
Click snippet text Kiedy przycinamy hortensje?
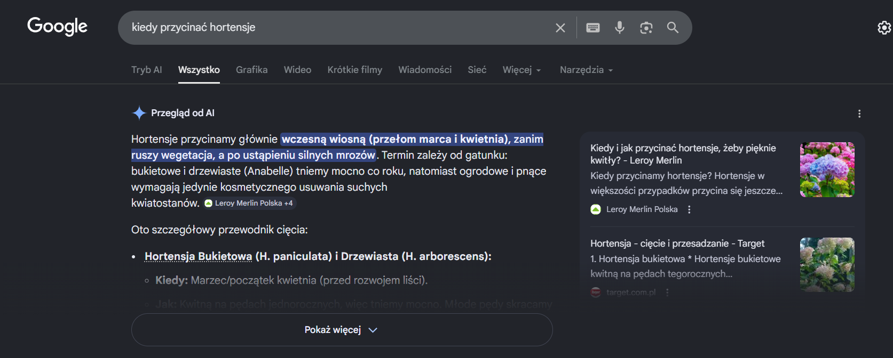[651, 176]
